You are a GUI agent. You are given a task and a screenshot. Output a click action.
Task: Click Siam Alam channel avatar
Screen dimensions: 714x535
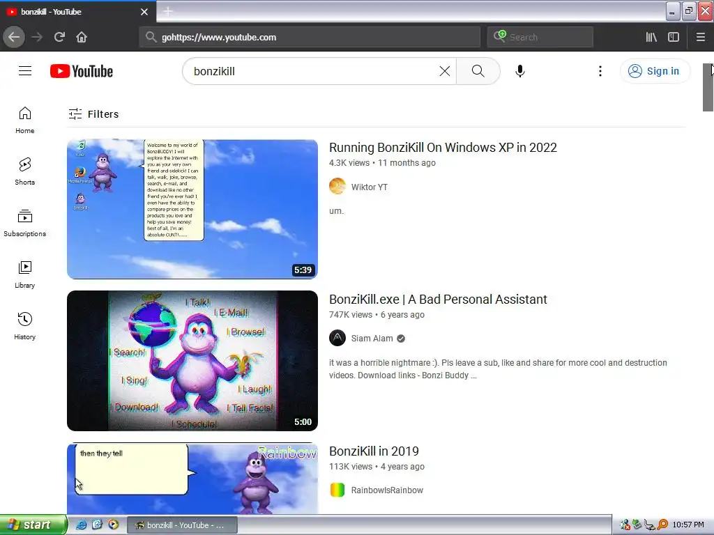pyautogui.click(x=337, y=338)
